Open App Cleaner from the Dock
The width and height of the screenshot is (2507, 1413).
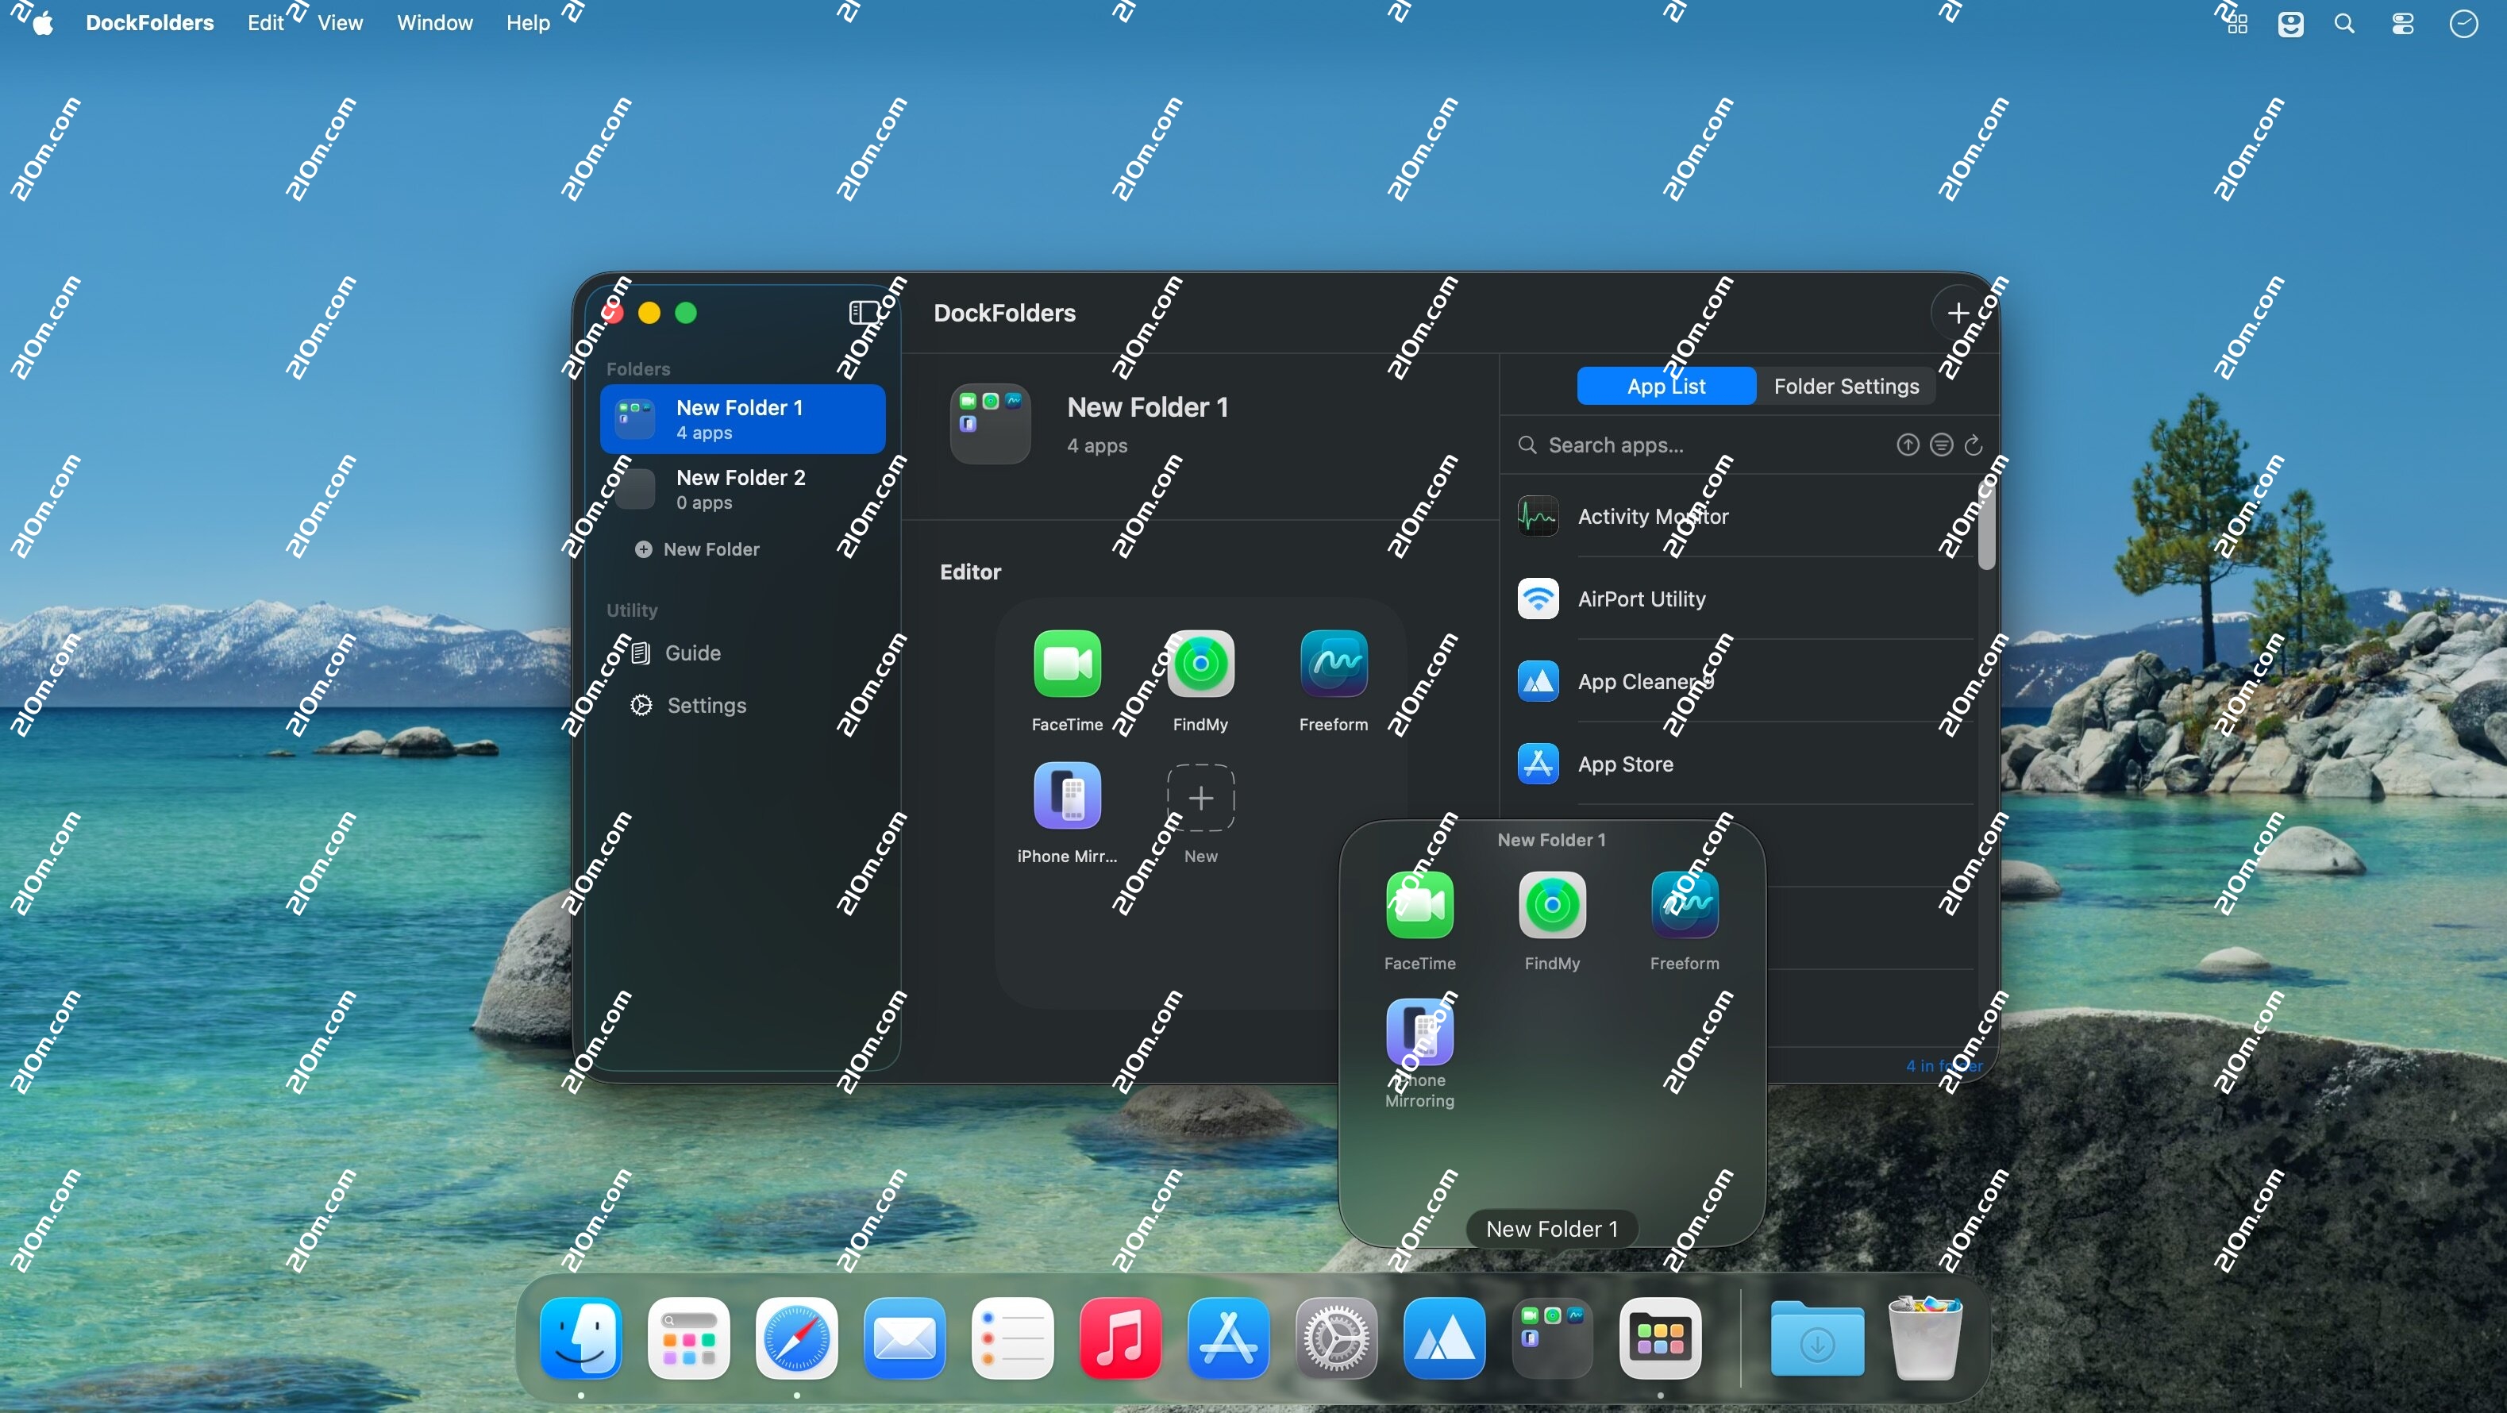(x=1446, y=1338)
